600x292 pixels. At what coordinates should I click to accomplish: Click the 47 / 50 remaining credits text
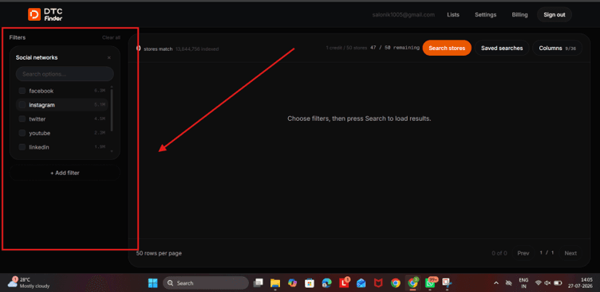[395, 48]
